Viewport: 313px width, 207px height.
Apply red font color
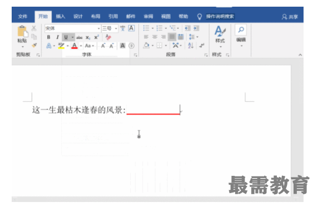[x=74, y=46]
